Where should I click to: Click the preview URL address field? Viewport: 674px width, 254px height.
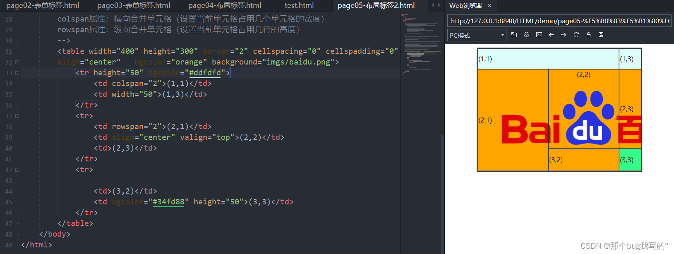coord(559,21)
